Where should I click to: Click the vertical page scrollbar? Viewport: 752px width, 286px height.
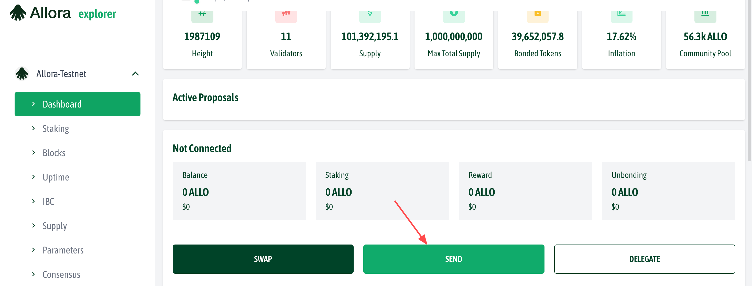click(749, 88)
